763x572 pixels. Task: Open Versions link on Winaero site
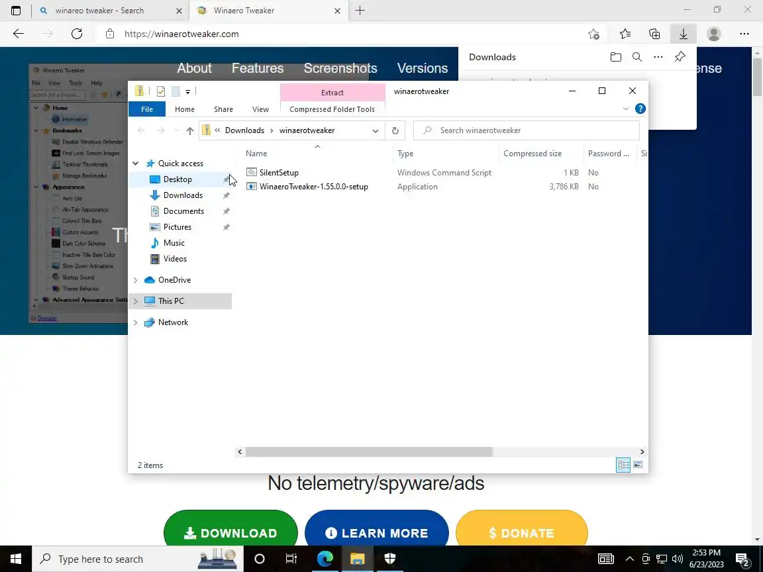(x=423, y=68)
